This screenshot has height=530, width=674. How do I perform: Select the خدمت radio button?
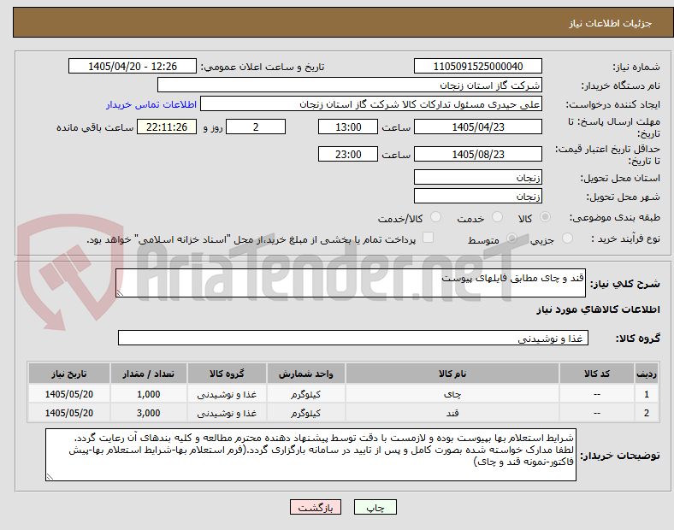[497, 217]
